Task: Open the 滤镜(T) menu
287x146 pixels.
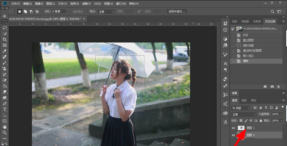Action: [86, 4]
